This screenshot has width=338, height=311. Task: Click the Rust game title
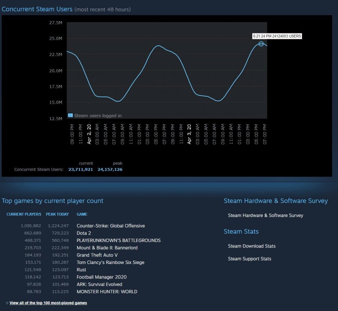pyautogui.click(x=81, y=270)
